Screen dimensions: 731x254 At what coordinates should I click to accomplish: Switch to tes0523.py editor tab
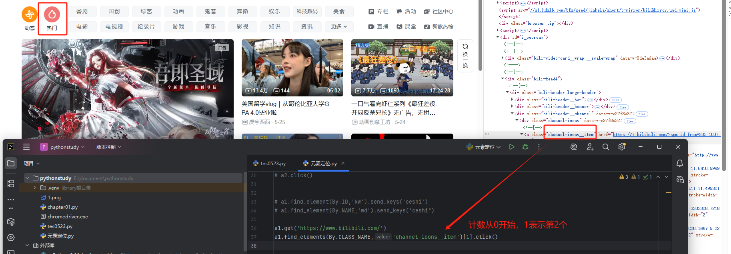point(270,163)
